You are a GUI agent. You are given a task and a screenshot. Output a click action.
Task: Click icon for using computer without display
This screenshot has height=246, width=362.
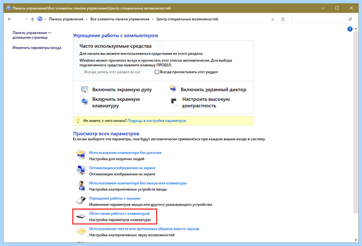coord(81,154)
